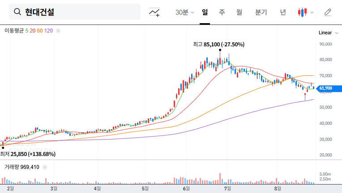Click the 7월 date axis label
Screen dimensions: 342x193
point(227,189)
